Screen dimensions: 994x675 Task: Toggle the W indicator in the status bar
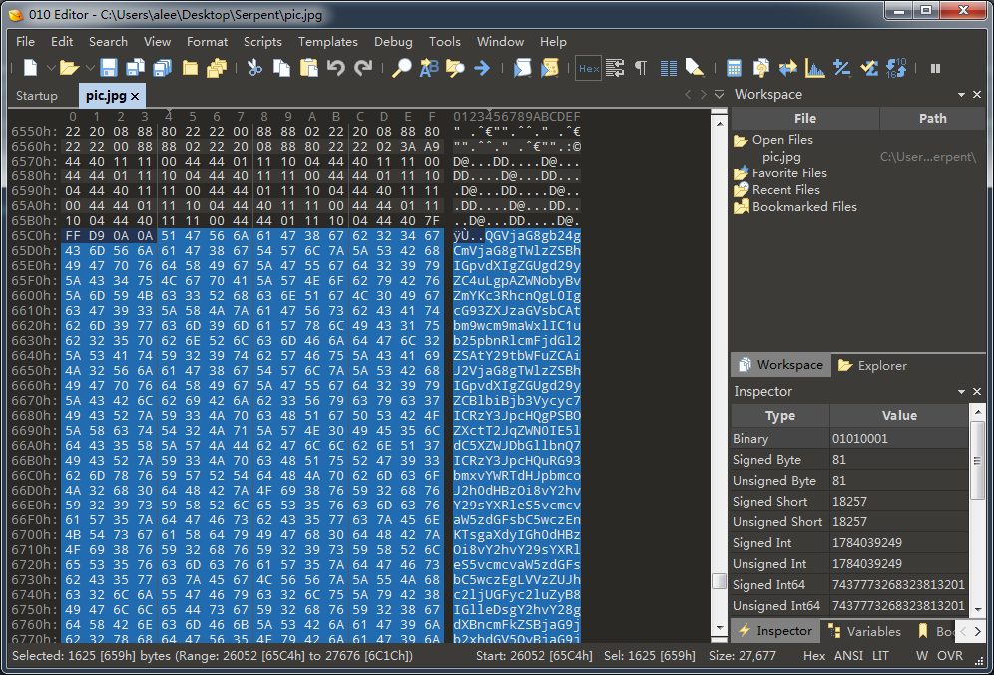pos(922,656)
